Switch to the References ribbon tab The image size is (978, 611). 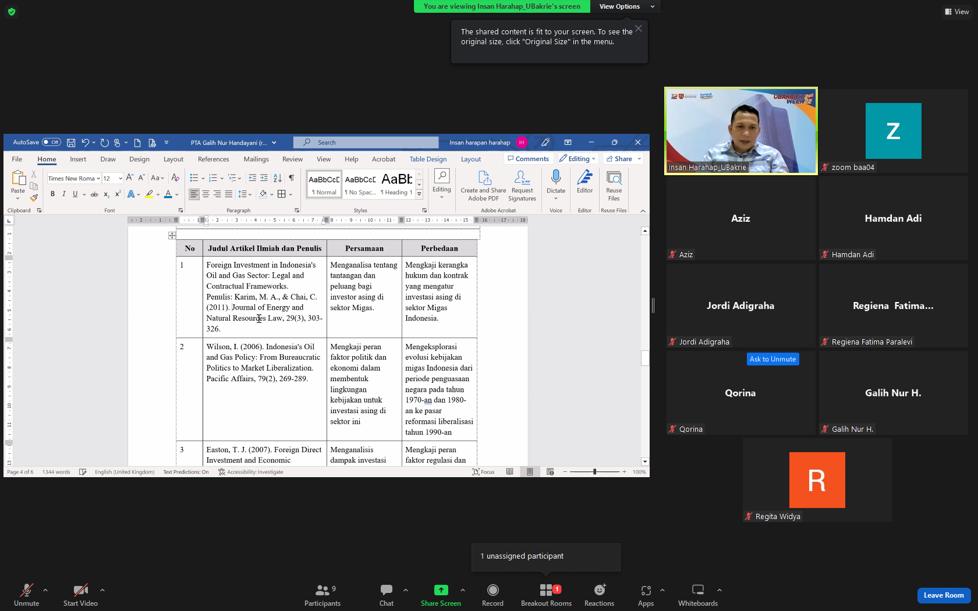(213, 159)
